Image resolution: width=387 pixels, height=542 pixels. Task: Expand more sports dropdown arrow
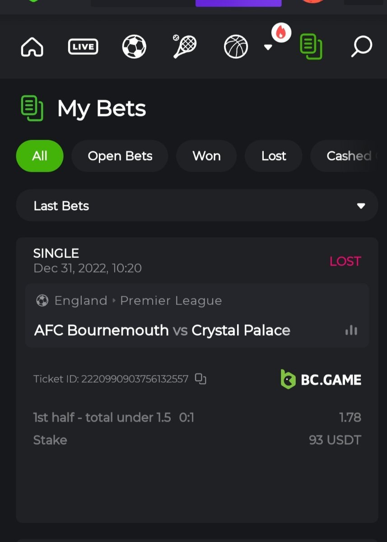(268, 47)
